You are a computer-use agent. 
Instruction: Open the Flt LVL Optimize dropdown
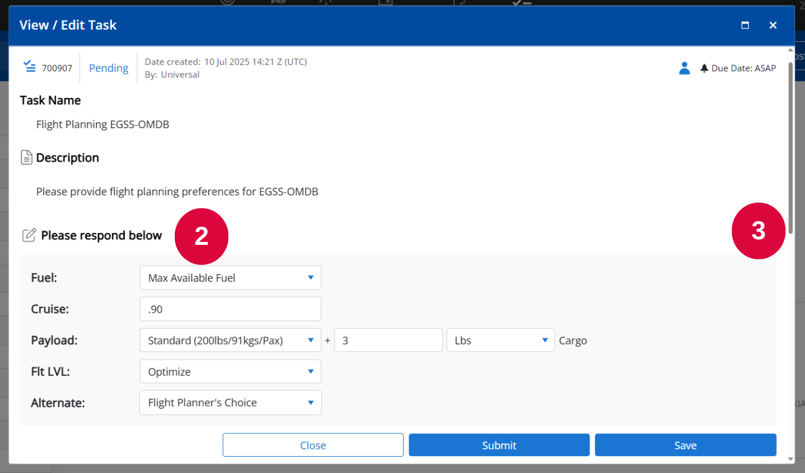pyautogui.click(x=230, y=371)
